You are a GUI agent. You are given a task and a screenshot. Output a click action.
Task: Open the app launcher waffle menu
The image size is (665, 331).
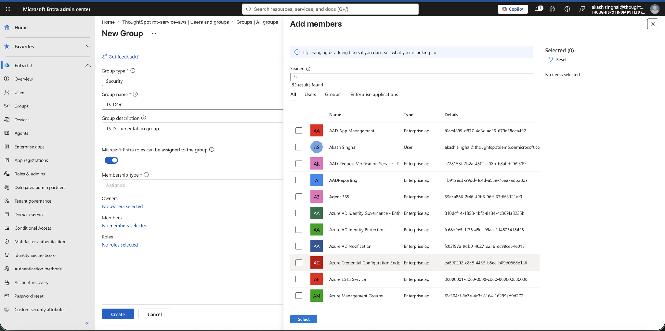8,9
